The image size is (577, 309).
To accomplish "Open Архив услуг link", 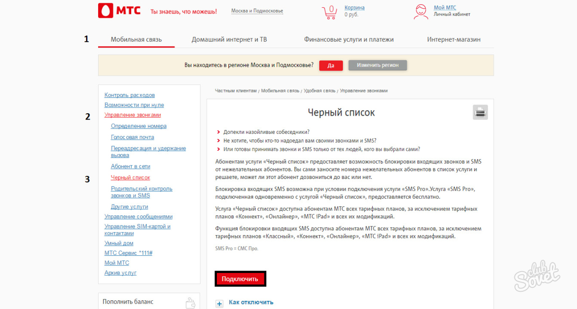I will coord(120,273).
